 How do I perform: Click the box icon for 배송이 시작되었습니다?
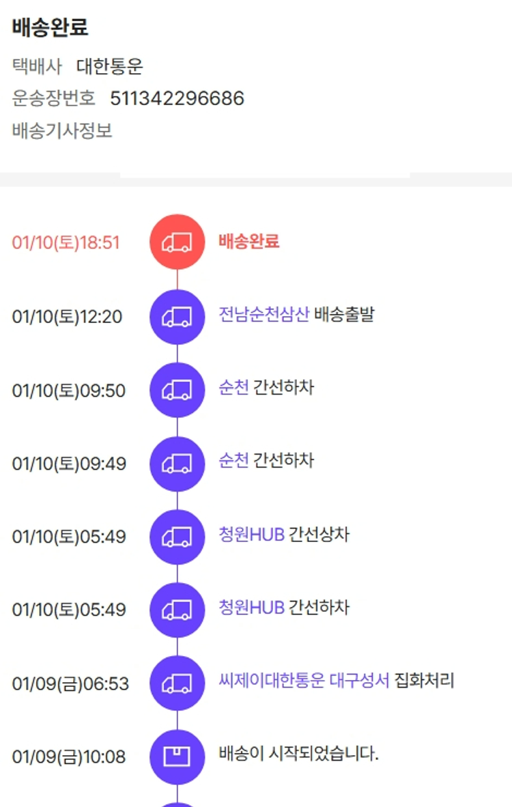[177, 756]
